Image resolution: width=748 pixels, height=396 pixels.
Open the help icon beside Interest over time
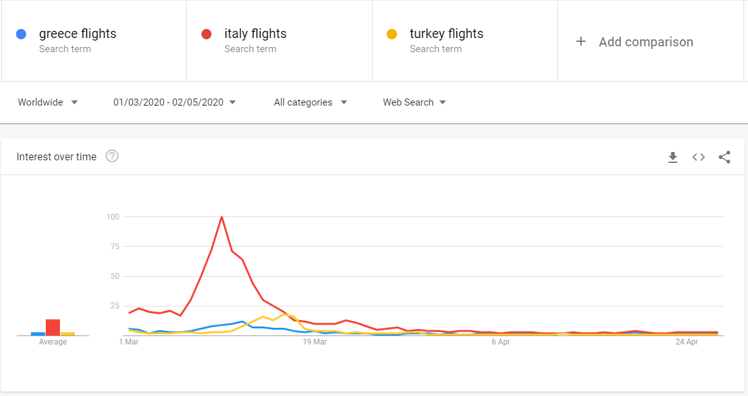click(112, 156)
